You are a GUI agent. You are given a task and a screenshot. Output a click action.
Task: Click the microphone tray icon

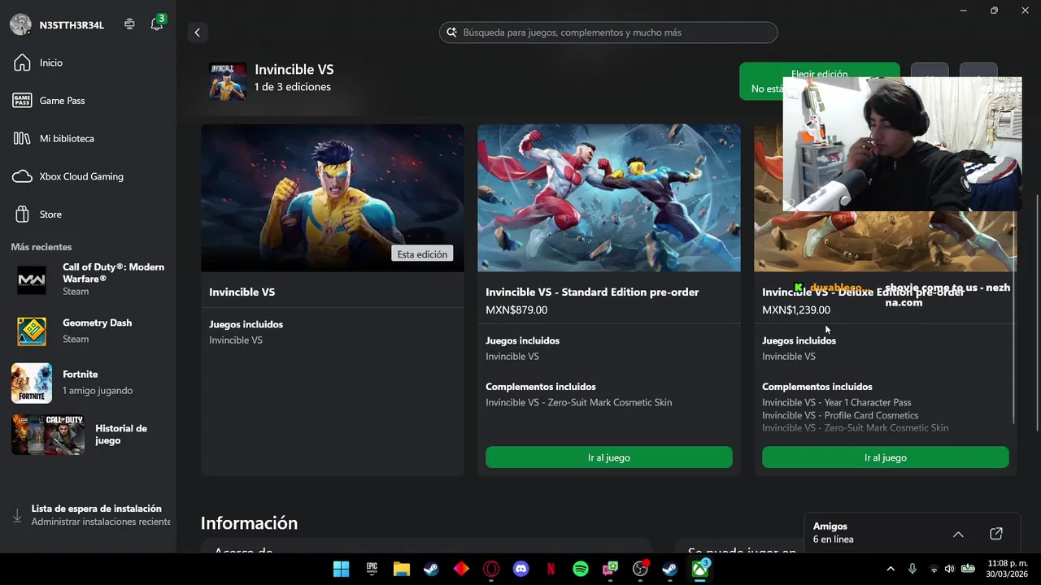913,569
